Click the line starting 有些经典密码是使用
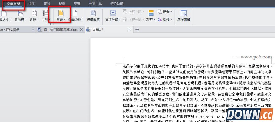275x122 pixels. click(197, 83)
